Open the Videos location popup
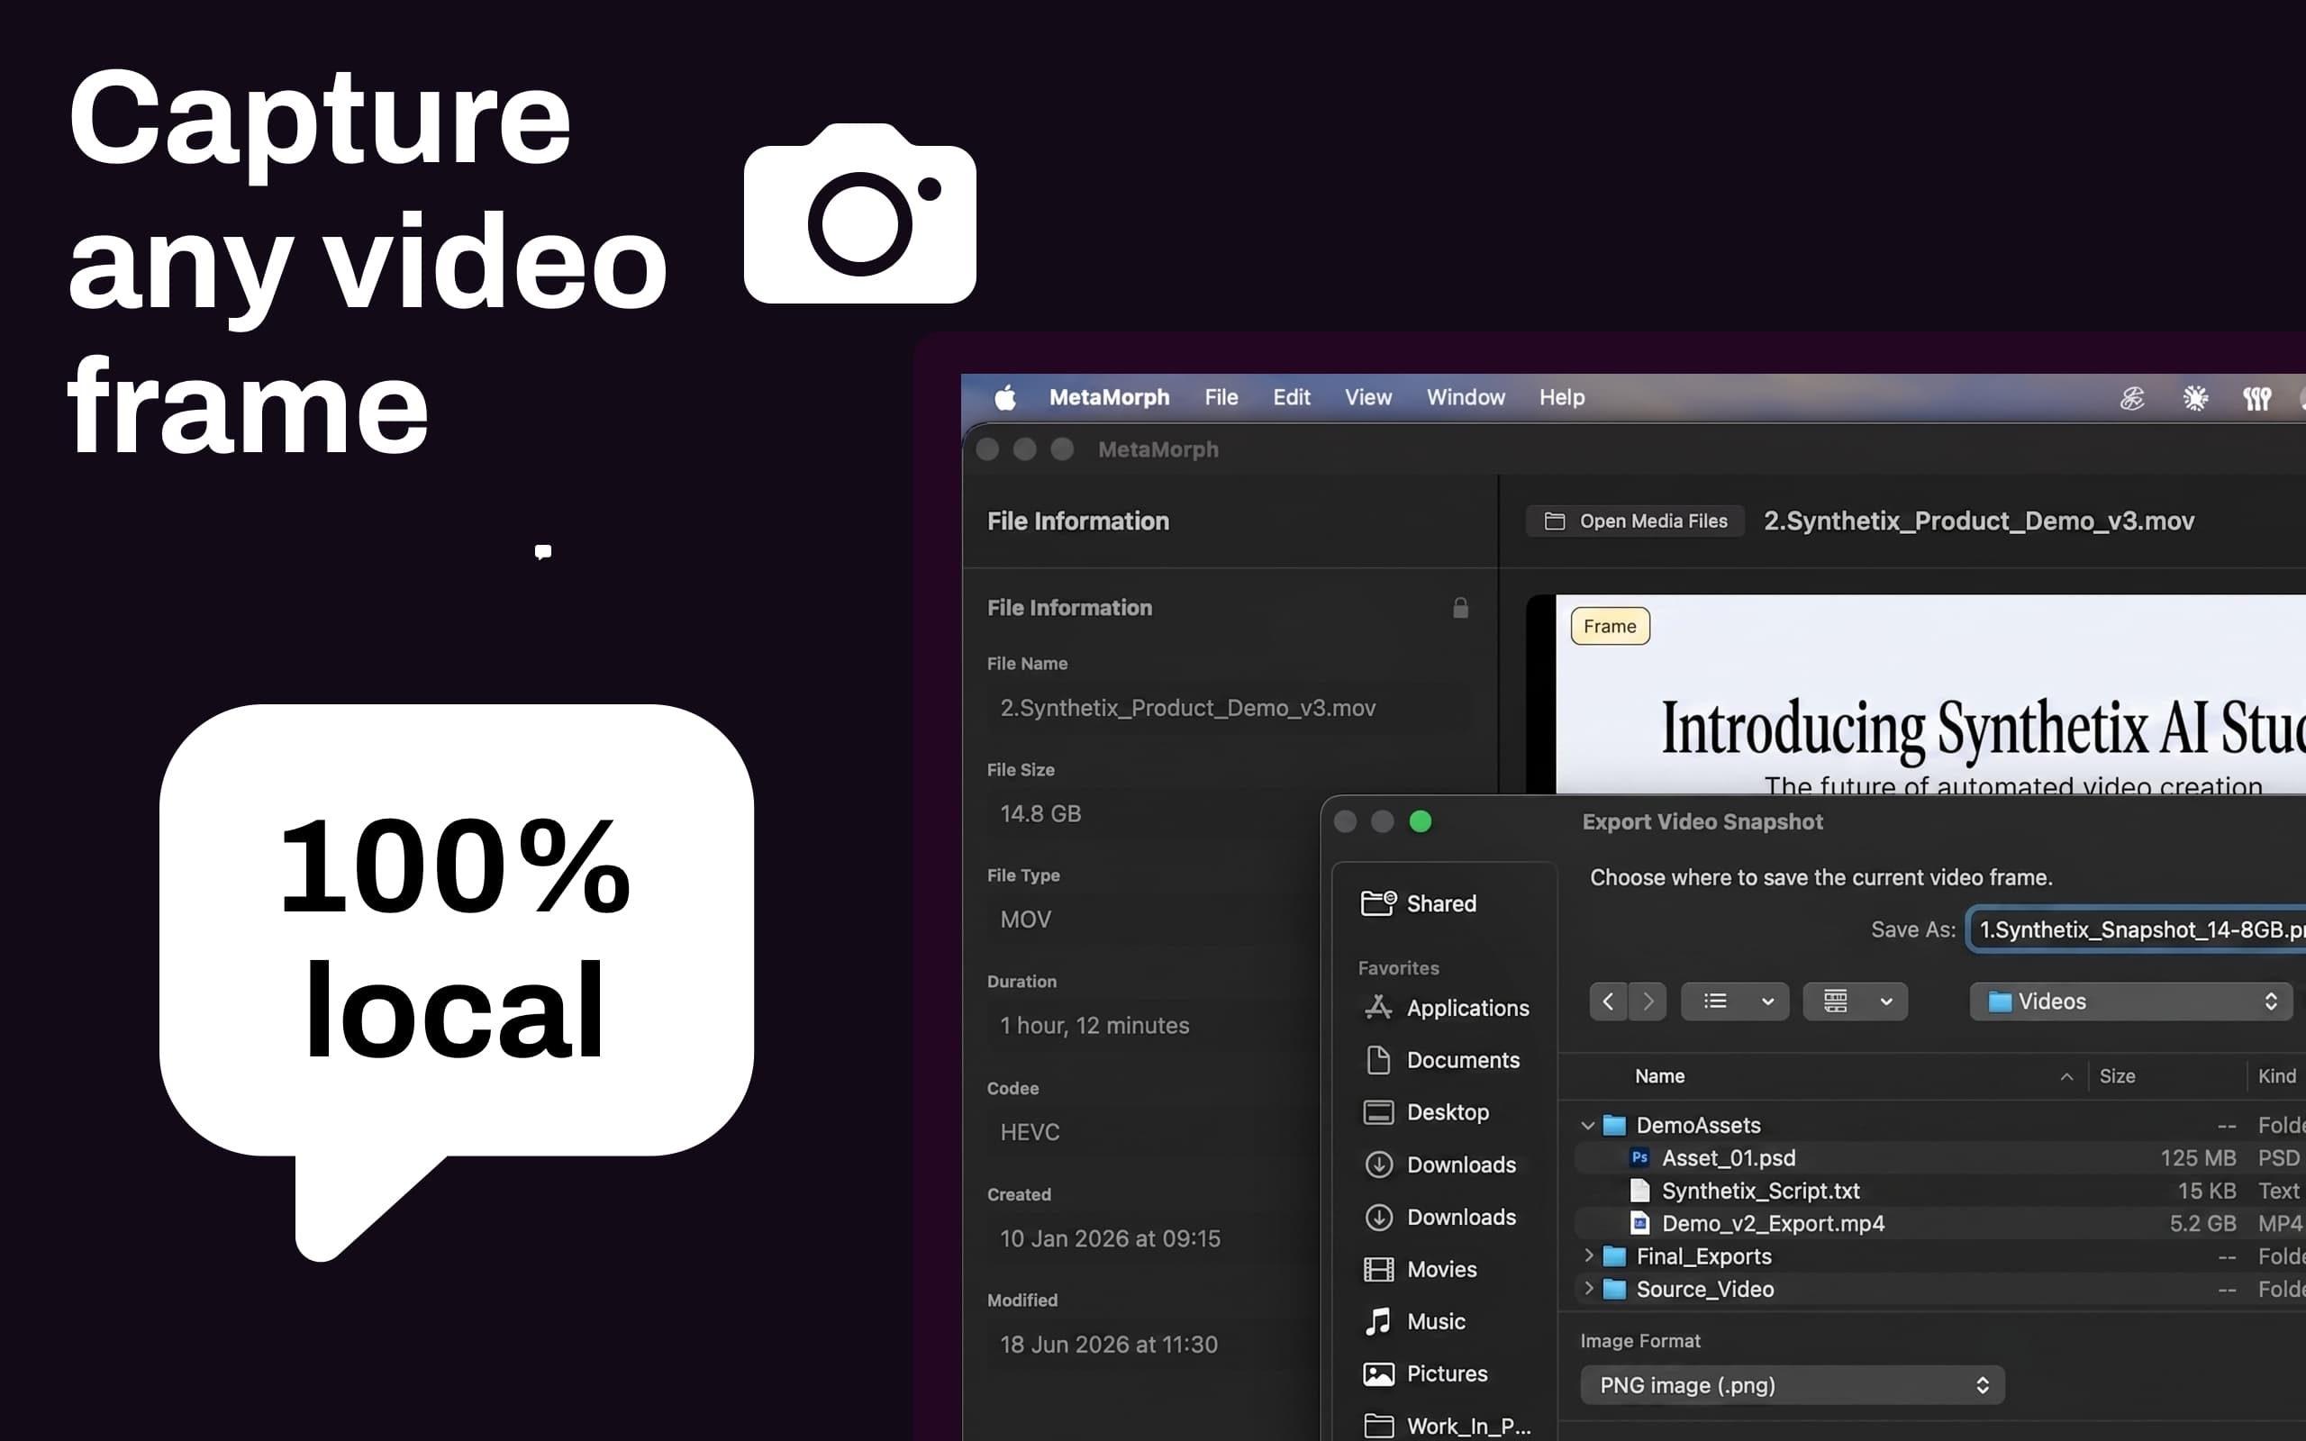 coord(2130,1001)
